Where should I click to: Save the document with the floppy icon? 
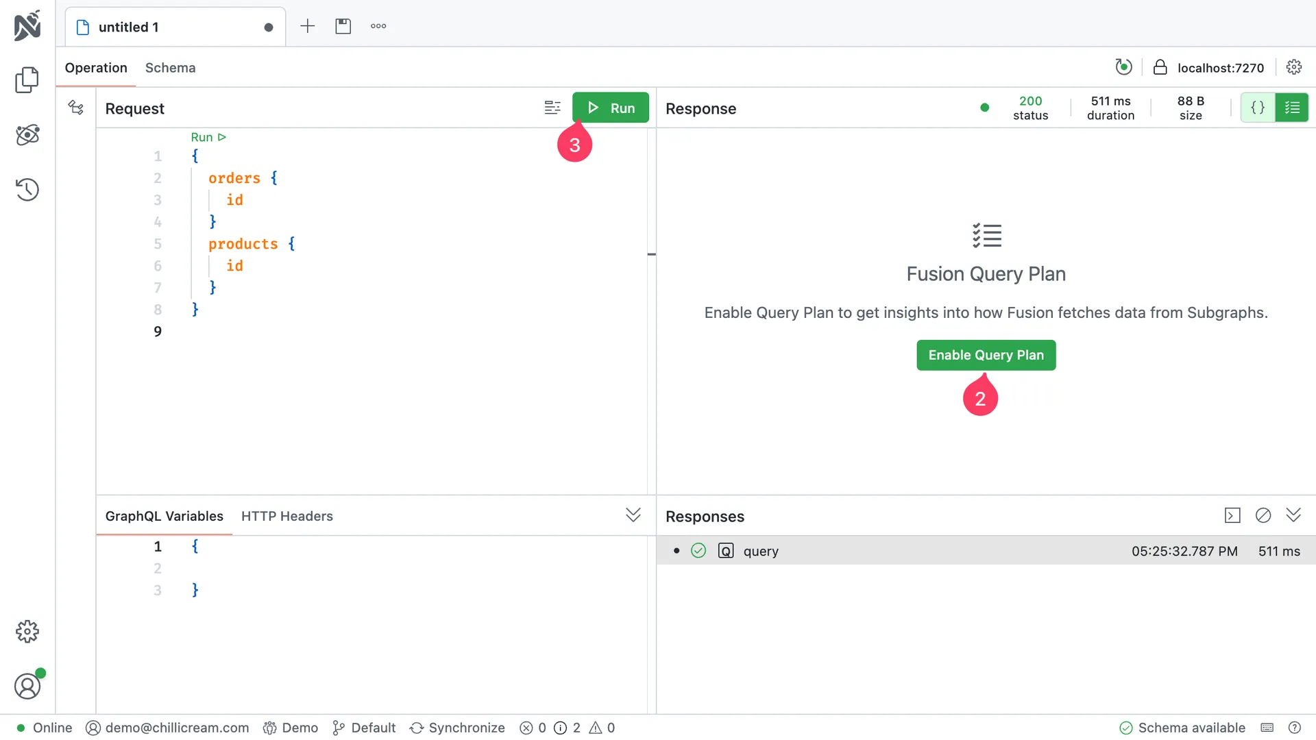point(343,26)
